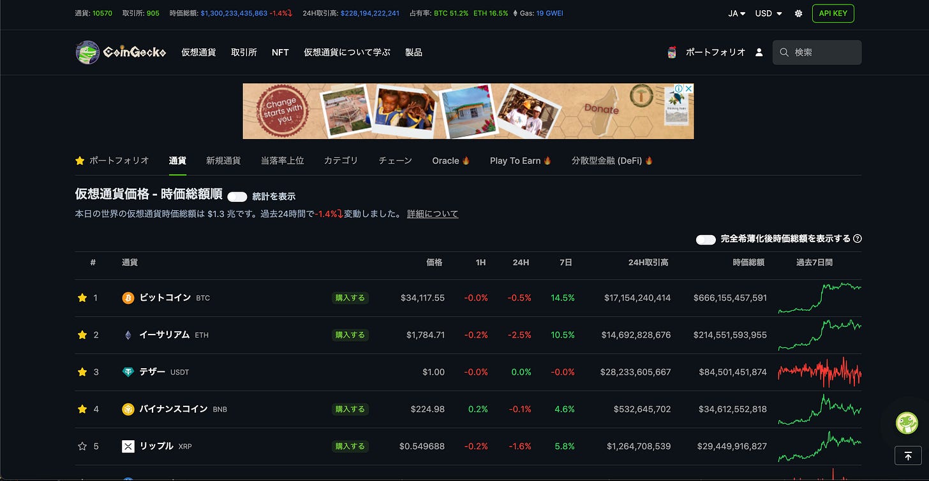
Task: Click the donation banner ad
Action: tap(468, 111)
